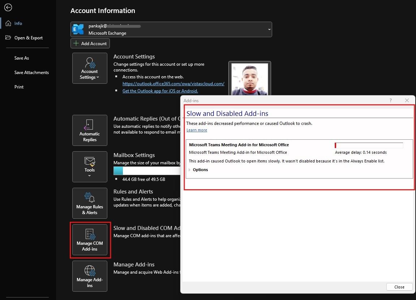The width and height of the screenshot is (416, 300).
Task: Go back using the circled arrow icon
Action: [x=8, y=8]
